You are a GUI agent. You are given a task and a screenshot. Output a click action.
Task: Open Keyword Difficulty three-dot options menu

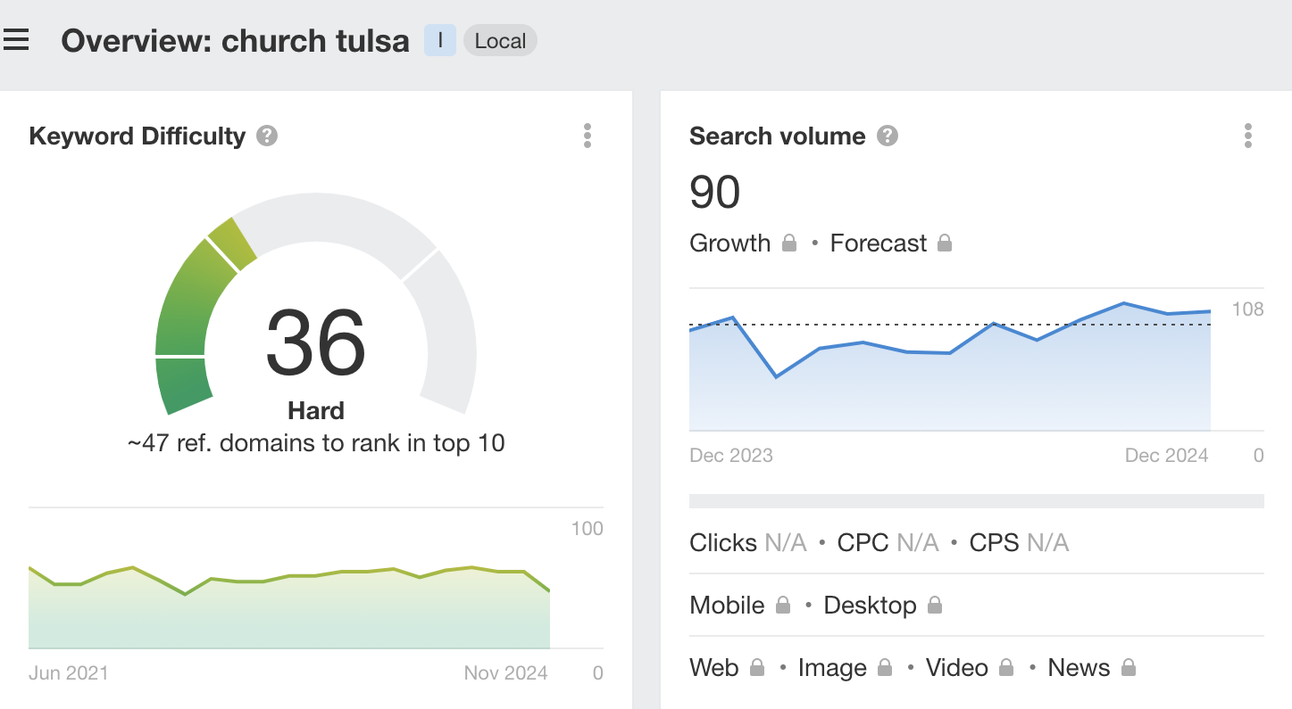(587, 136)
